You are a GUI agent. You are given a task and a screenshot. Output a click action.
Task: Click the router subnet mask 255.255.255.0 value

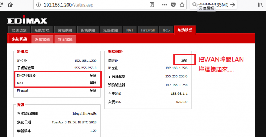(85, 68)
